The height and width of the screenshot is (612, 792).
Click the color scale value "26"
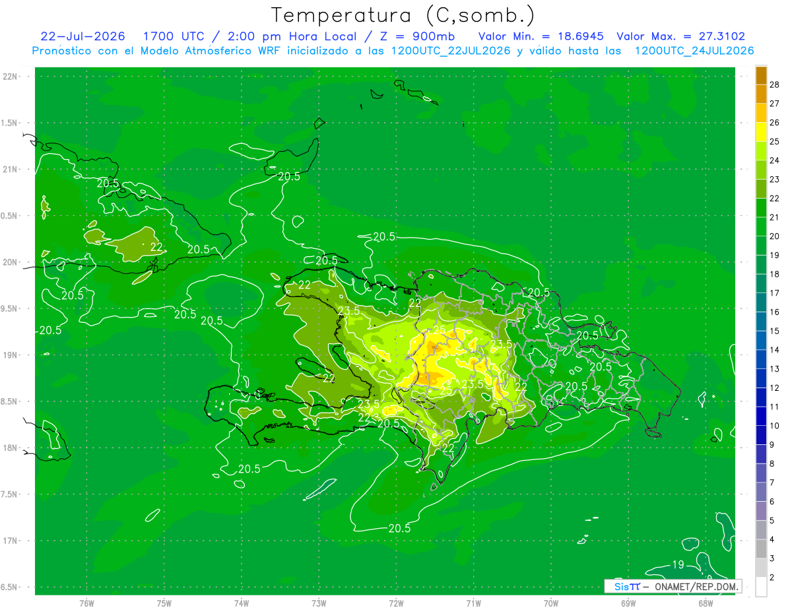click(774, 122)
